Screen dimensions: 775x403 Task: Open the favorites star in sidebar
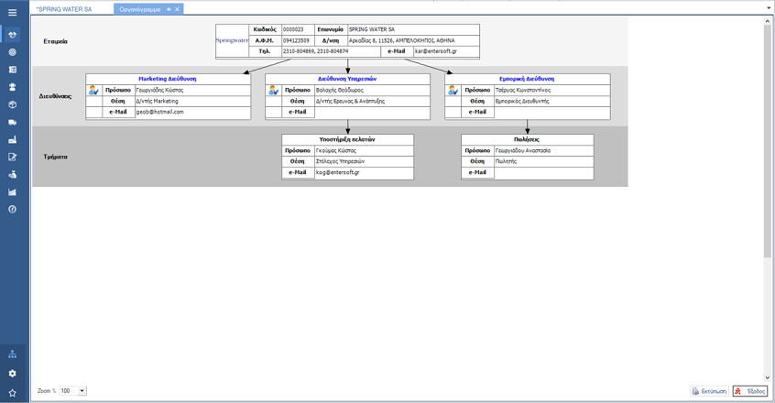(12, 393)
